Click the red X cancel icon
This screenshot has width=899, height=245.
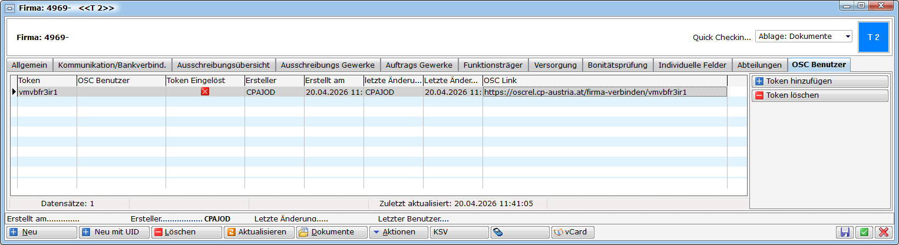click(883, 232)
